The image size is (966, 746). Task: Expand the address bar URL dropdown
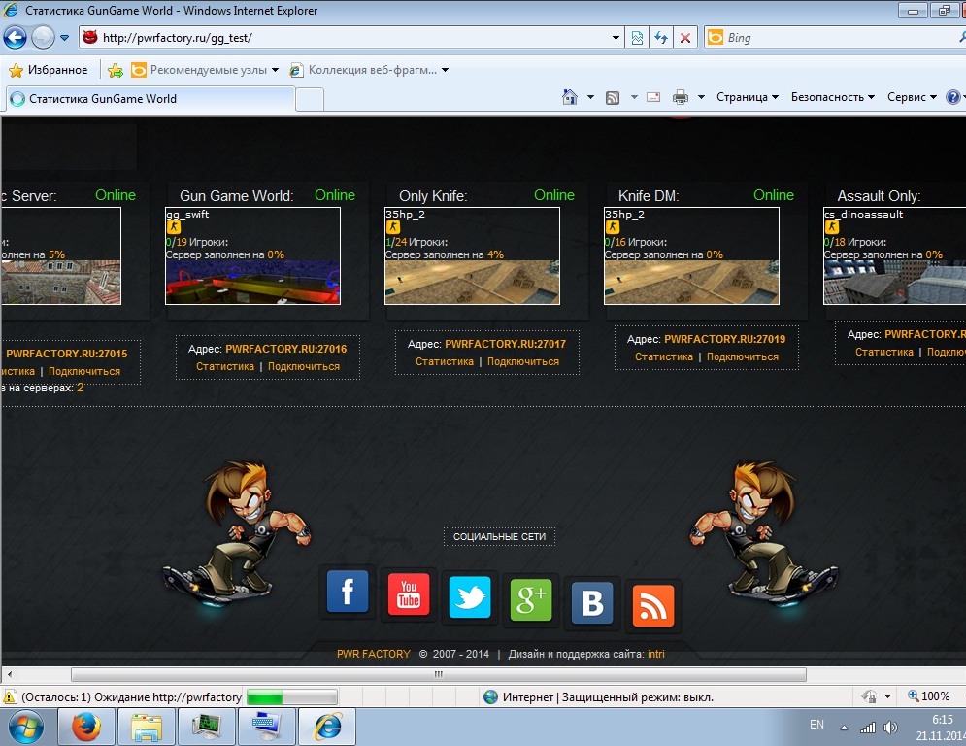[x=616, y=38]
